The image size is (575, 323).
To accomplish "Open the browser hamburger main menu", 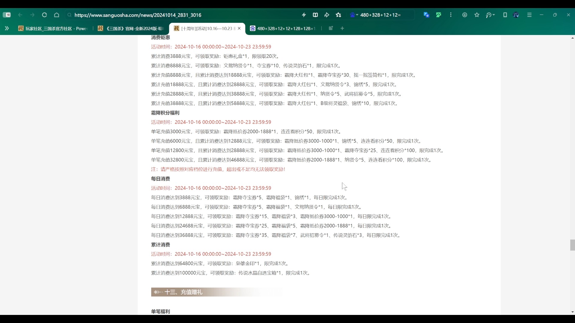I will [529, 15].
